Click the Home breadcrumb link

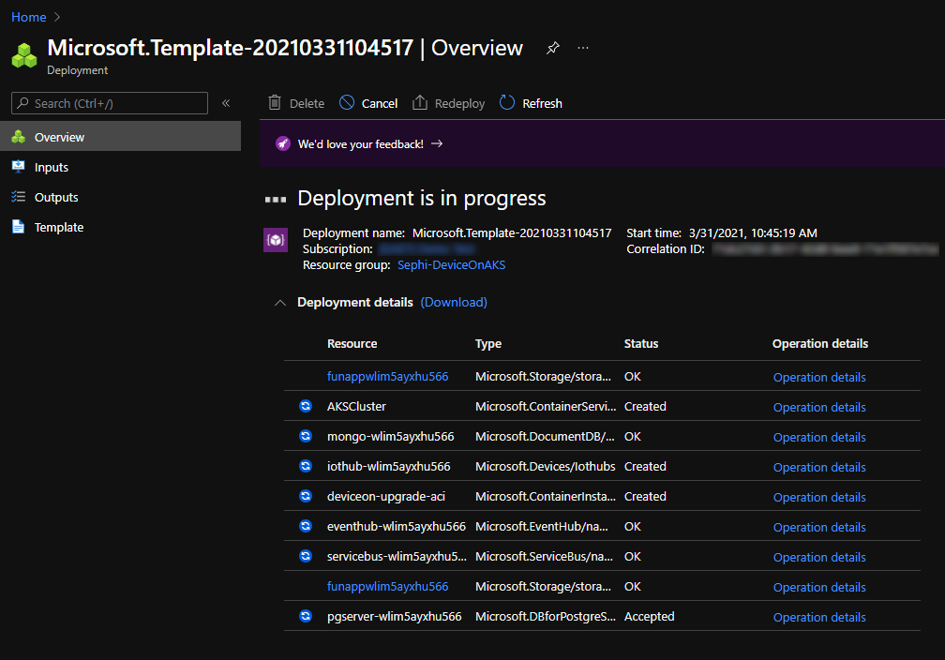pos(29,17)
